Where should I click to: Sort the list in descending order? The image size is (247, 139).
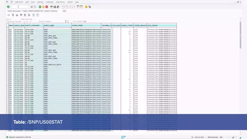[x=21, y=15]
